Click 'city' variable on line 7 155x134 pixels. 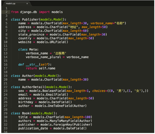click(22, 31)
